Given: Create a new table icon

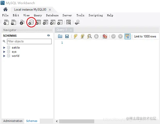Looking at the screenshot, I should tap(38, 22).
